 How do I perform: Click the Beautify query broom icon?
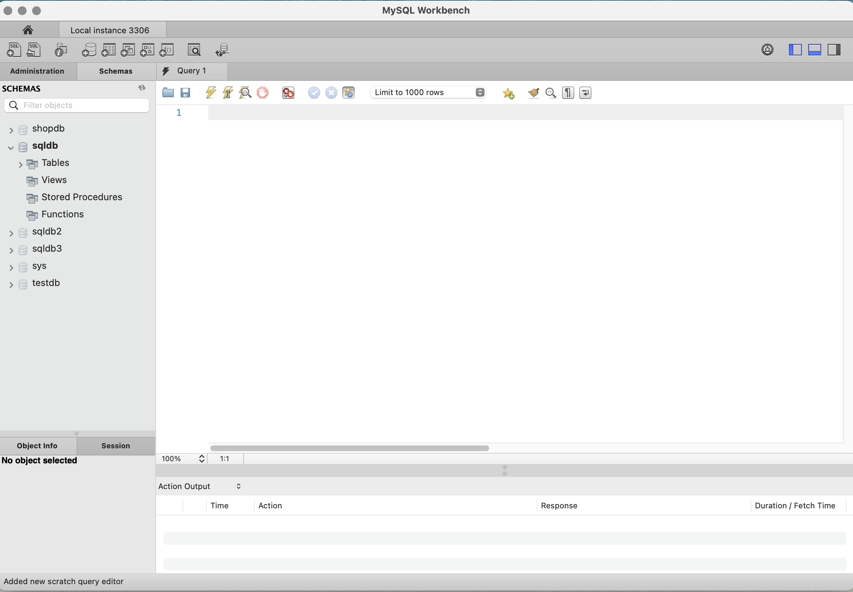[x=533, y=92]
